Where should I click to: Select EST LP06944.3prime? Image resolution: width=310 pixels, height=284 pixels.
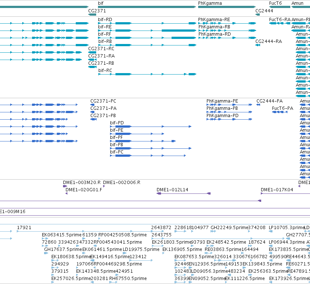tap(271, 246)
